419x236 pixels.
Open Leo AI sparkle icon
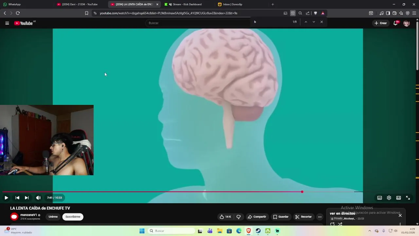401,13
